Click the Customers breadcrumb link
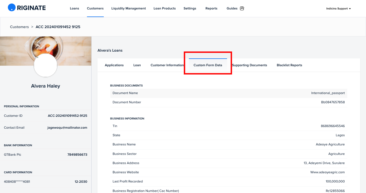 coord(20,27)
